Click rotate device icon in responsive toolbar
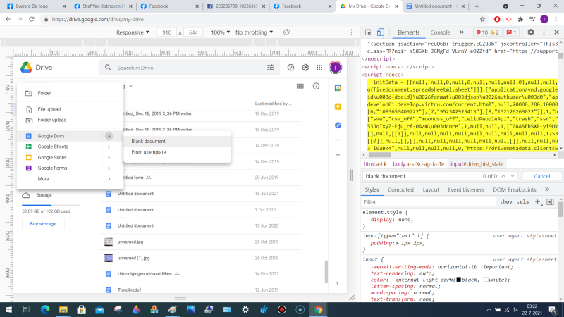Image resolution: width=564 pixels, height=317 pixels. tap(286, 32)
